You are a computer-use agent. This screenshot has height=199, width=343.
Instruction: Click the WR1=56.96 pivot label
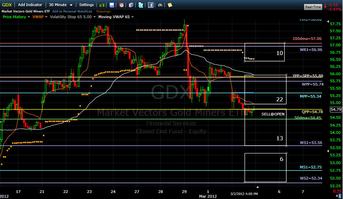pyautogui.click(x=311, y=50)
